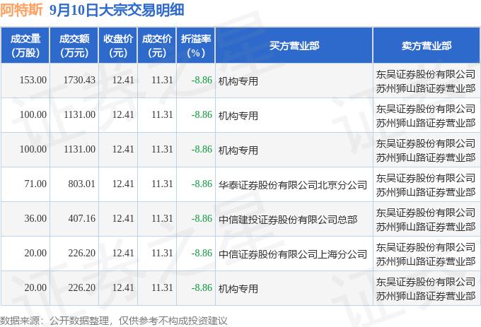Click the 数据来源 footer disclaimer text
This screenshot has width=481, height=327.
(114, 321)
